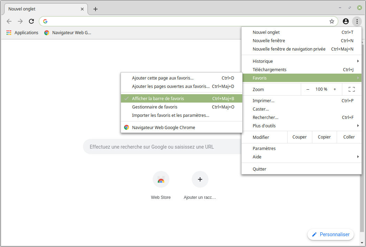This screenshot has height=247, width=366.
Task: Open a new tab with plus icon
Action: [x=96, y=9]
